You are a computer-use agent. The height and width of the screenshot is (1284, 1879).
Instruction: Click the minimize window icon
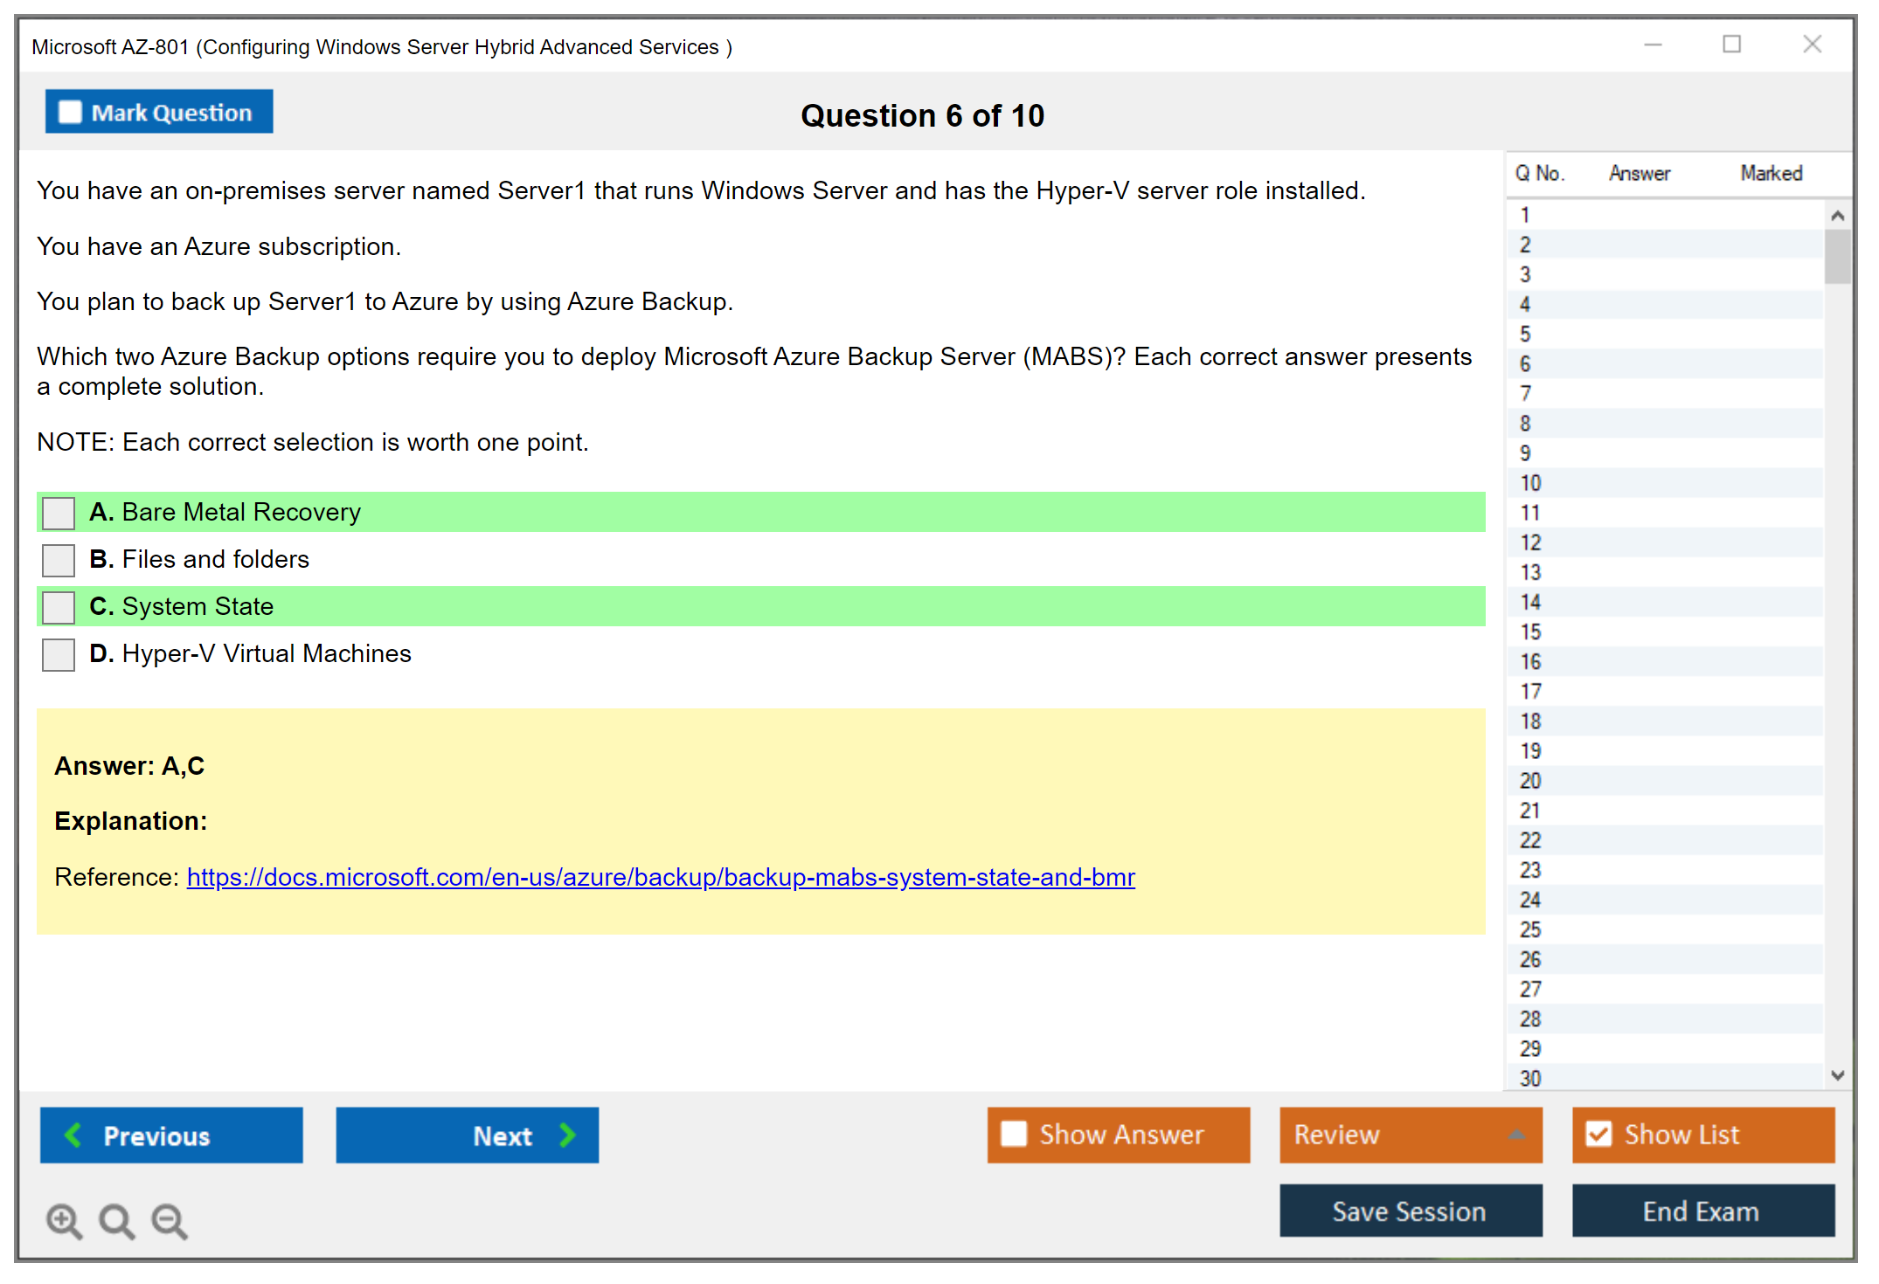[x=1653, y=45]
